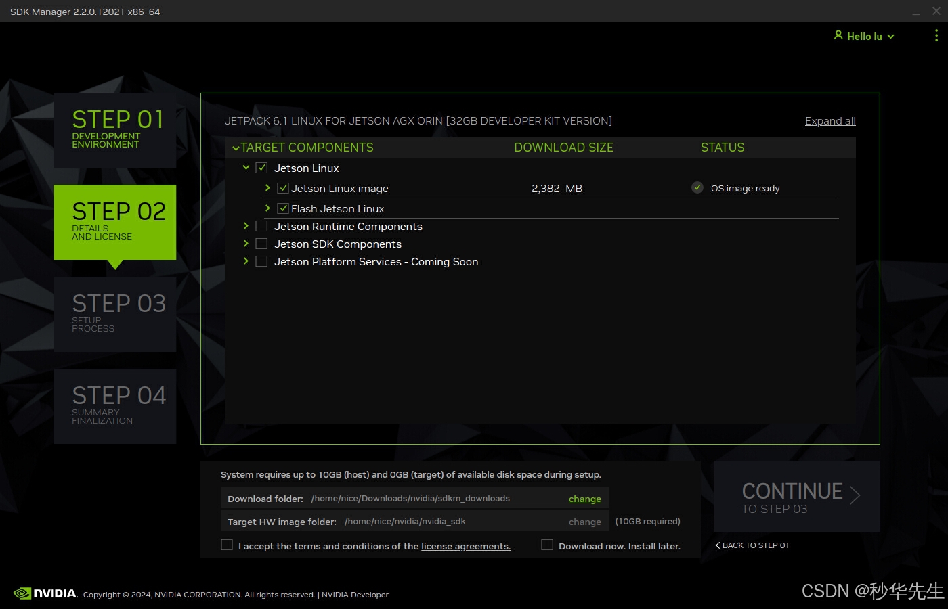The width and height of the screenshot is (948, 609).
Task: Collapse the TARGET COMPONENTS section
Action: 236,147
